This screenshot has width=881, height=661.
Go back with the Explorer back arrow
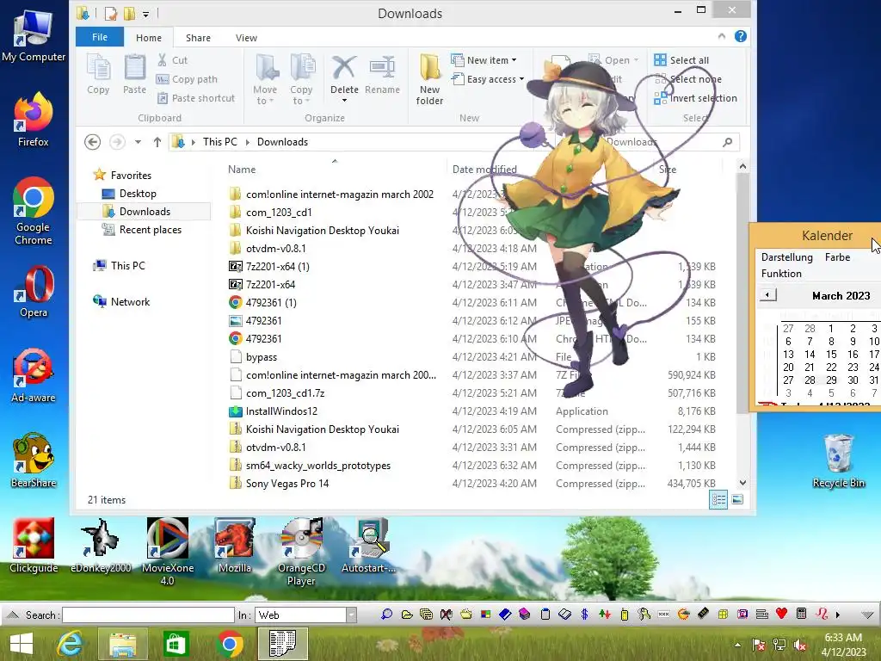coord(93,142)
